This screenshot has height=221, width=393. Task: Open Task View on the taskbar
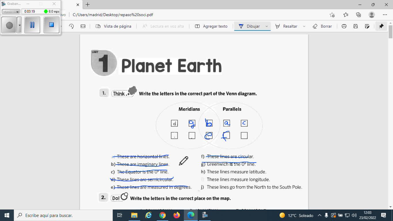120,215
